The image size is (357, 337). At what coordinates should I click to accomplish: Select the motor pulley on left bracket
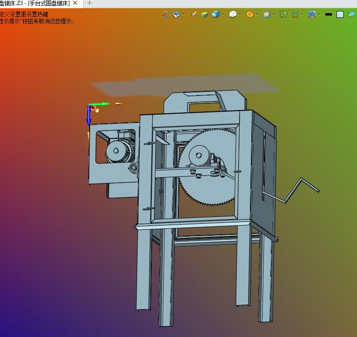pos(116,151)
